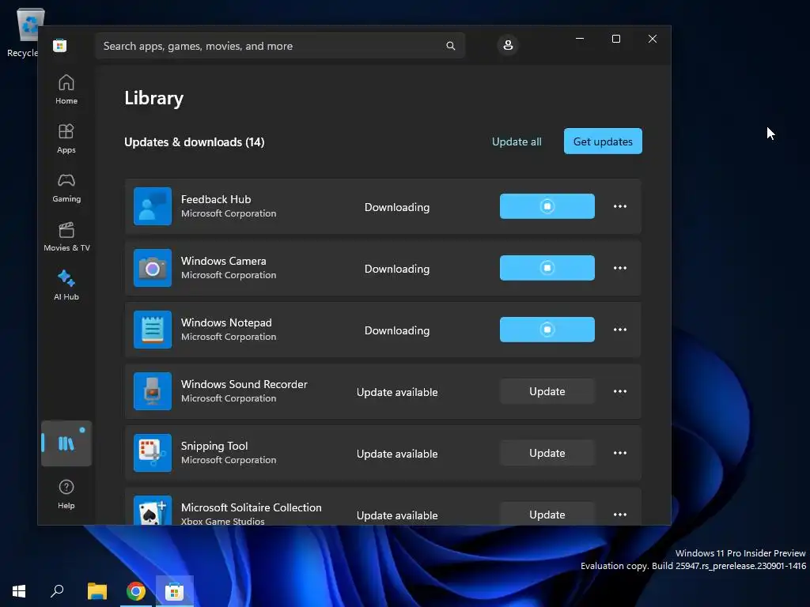Stop the Feedback Hub download
810x607 pixels.
click(x=547, y=206)
